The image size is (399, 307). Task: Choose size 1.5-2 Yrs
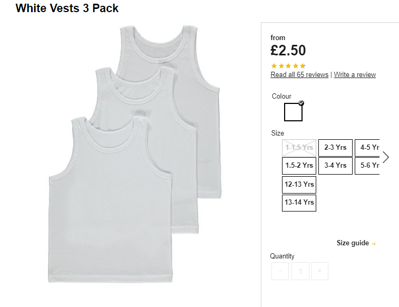point(299,166)
